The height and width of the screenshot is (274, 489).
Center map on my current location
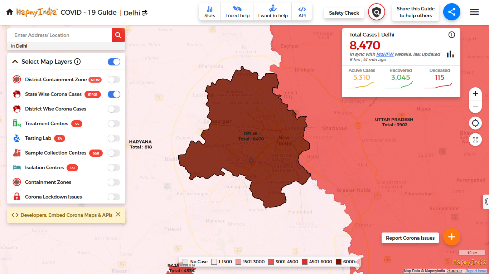pyautogui.click(x=475, y=123)
